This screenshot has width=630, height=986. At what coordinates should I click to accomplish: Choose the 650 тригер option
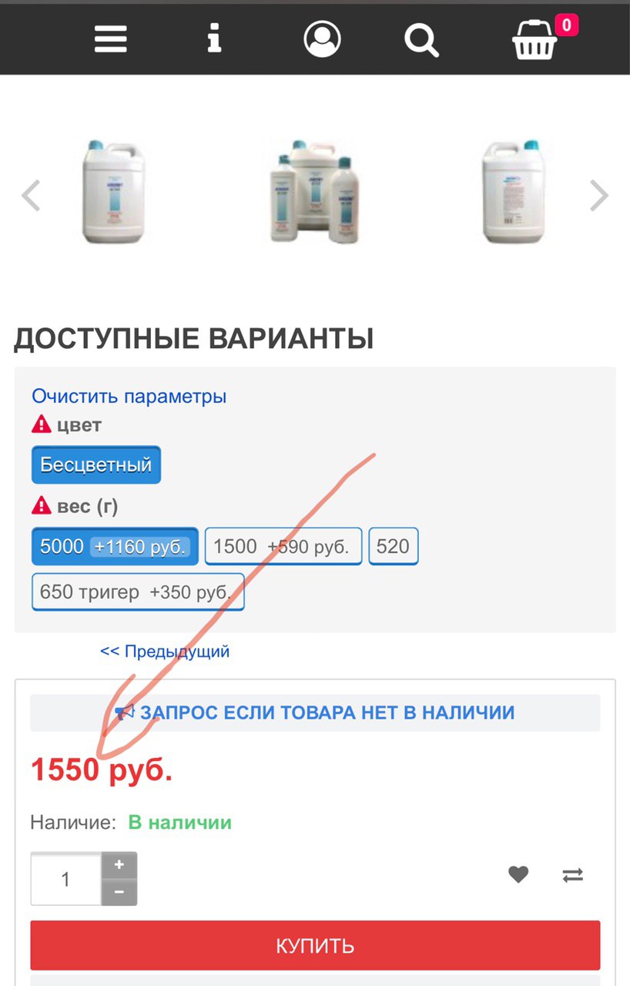pyautogui.click(x=138, y=592)
